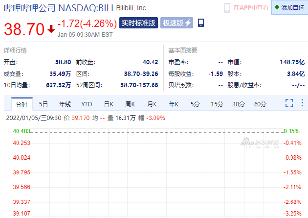Open the 在APP中查看 link

(251, 8)
